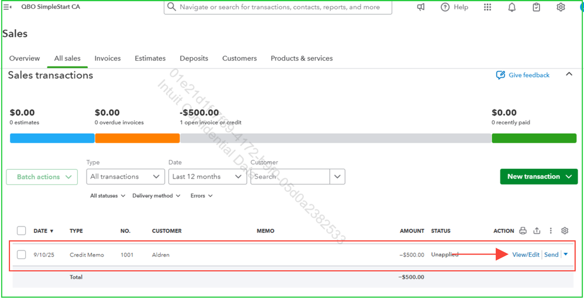Export the transaction list icon
584x300 pixels.
pos(537,231)
